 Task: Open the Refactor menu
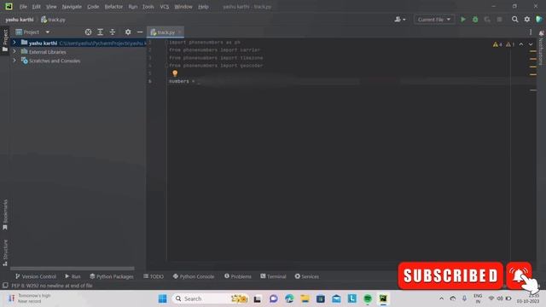click(x=113, y=7)
